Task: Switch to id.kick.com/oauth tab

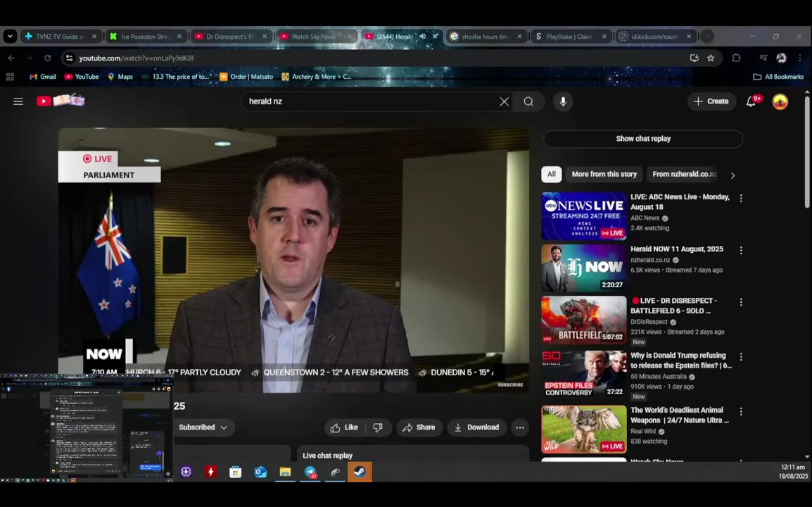Action: tap(656, 37)
